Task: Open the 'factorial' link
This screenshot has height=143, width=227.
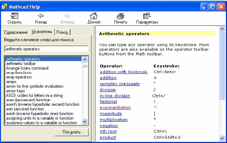Action: click(108, 101)
